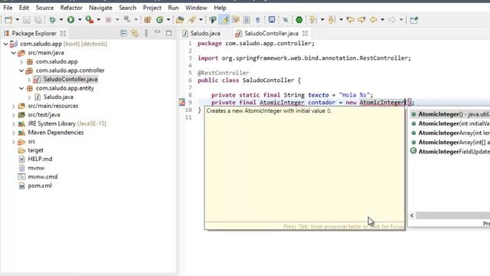Select Saludo.java in the entity package
The width and height of the screenshot is (490, 276).
58,97
